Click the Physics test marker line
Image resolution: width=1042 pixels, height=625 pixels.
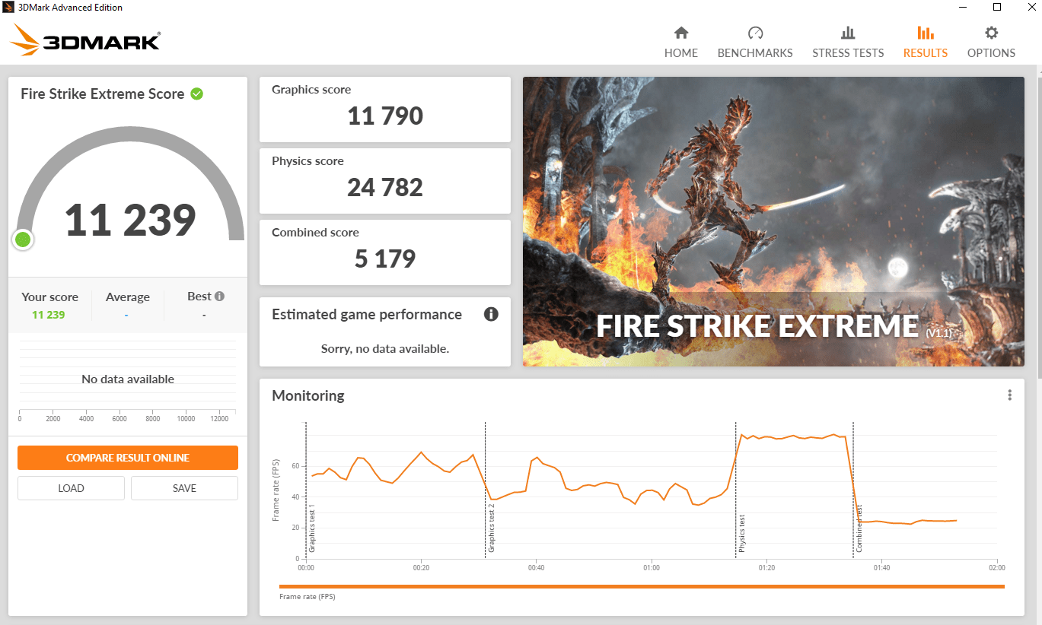pyautogui.click(x=735, y=490)
